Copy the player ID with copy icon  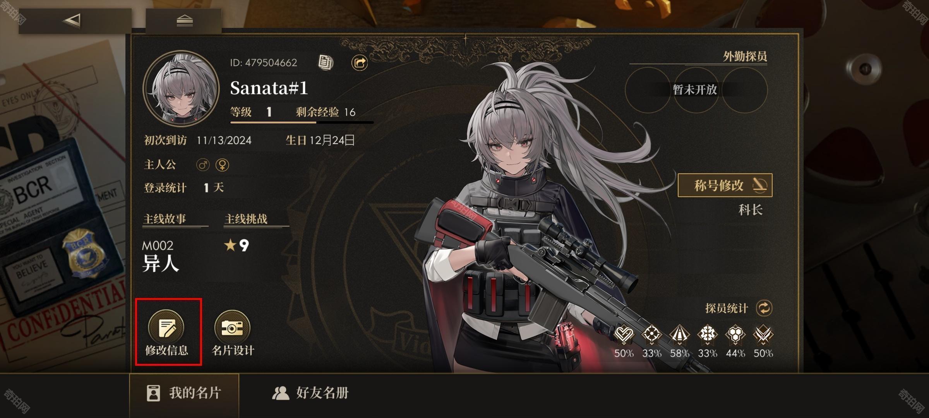(x=326, y=62)
